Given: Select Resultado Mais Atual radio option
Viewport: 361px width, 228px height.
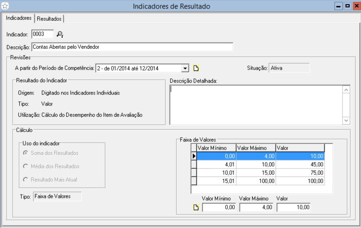Looking at the screenshot, I should [26, 180].
